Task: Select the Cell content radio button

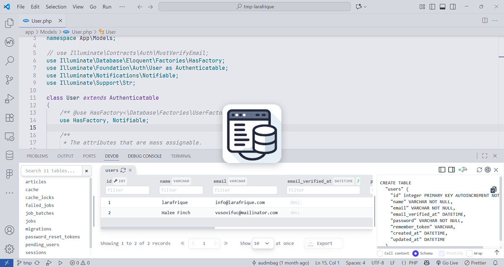Action: pyautogui.click(x=379, y=253)
